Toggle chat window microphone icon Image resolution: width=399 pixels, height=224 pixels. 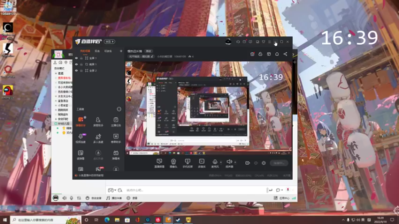click(x=71, y=198)
